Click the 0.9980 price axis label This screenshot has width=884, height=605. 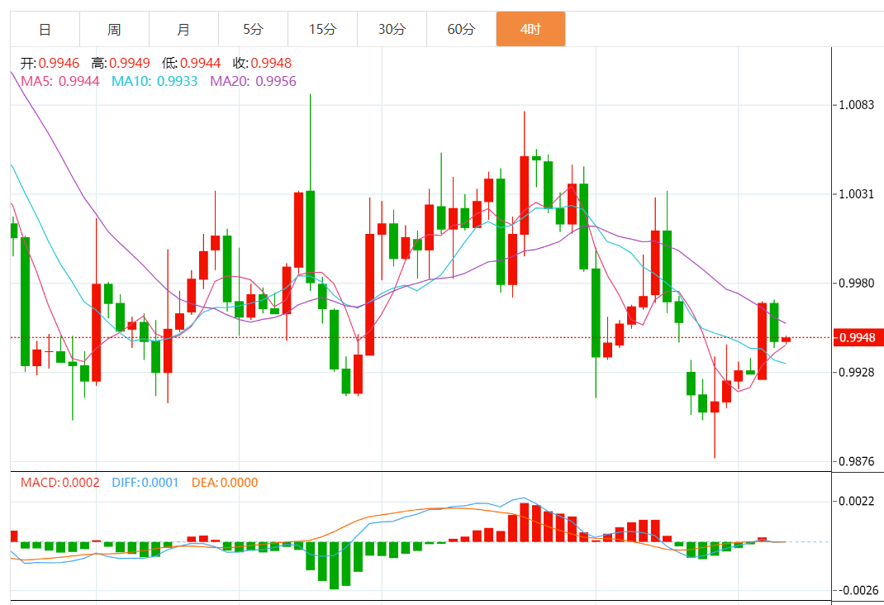(857, 283)
